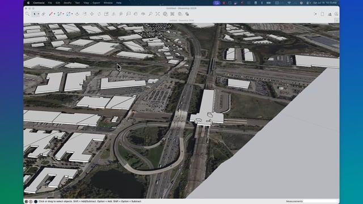Open the Apple menu
Screen dimensions: 363x204
(28, 3)
